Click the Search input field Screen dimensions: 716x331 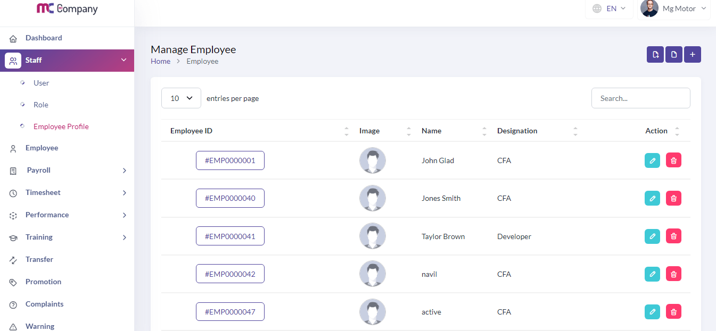[x=640, y=98]
